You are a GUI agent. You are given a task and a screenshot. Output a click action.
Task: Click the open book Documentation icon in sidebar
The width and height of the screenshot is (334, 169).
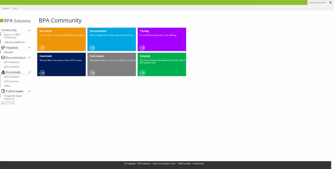pyautogui.click(x=3, y=57)
